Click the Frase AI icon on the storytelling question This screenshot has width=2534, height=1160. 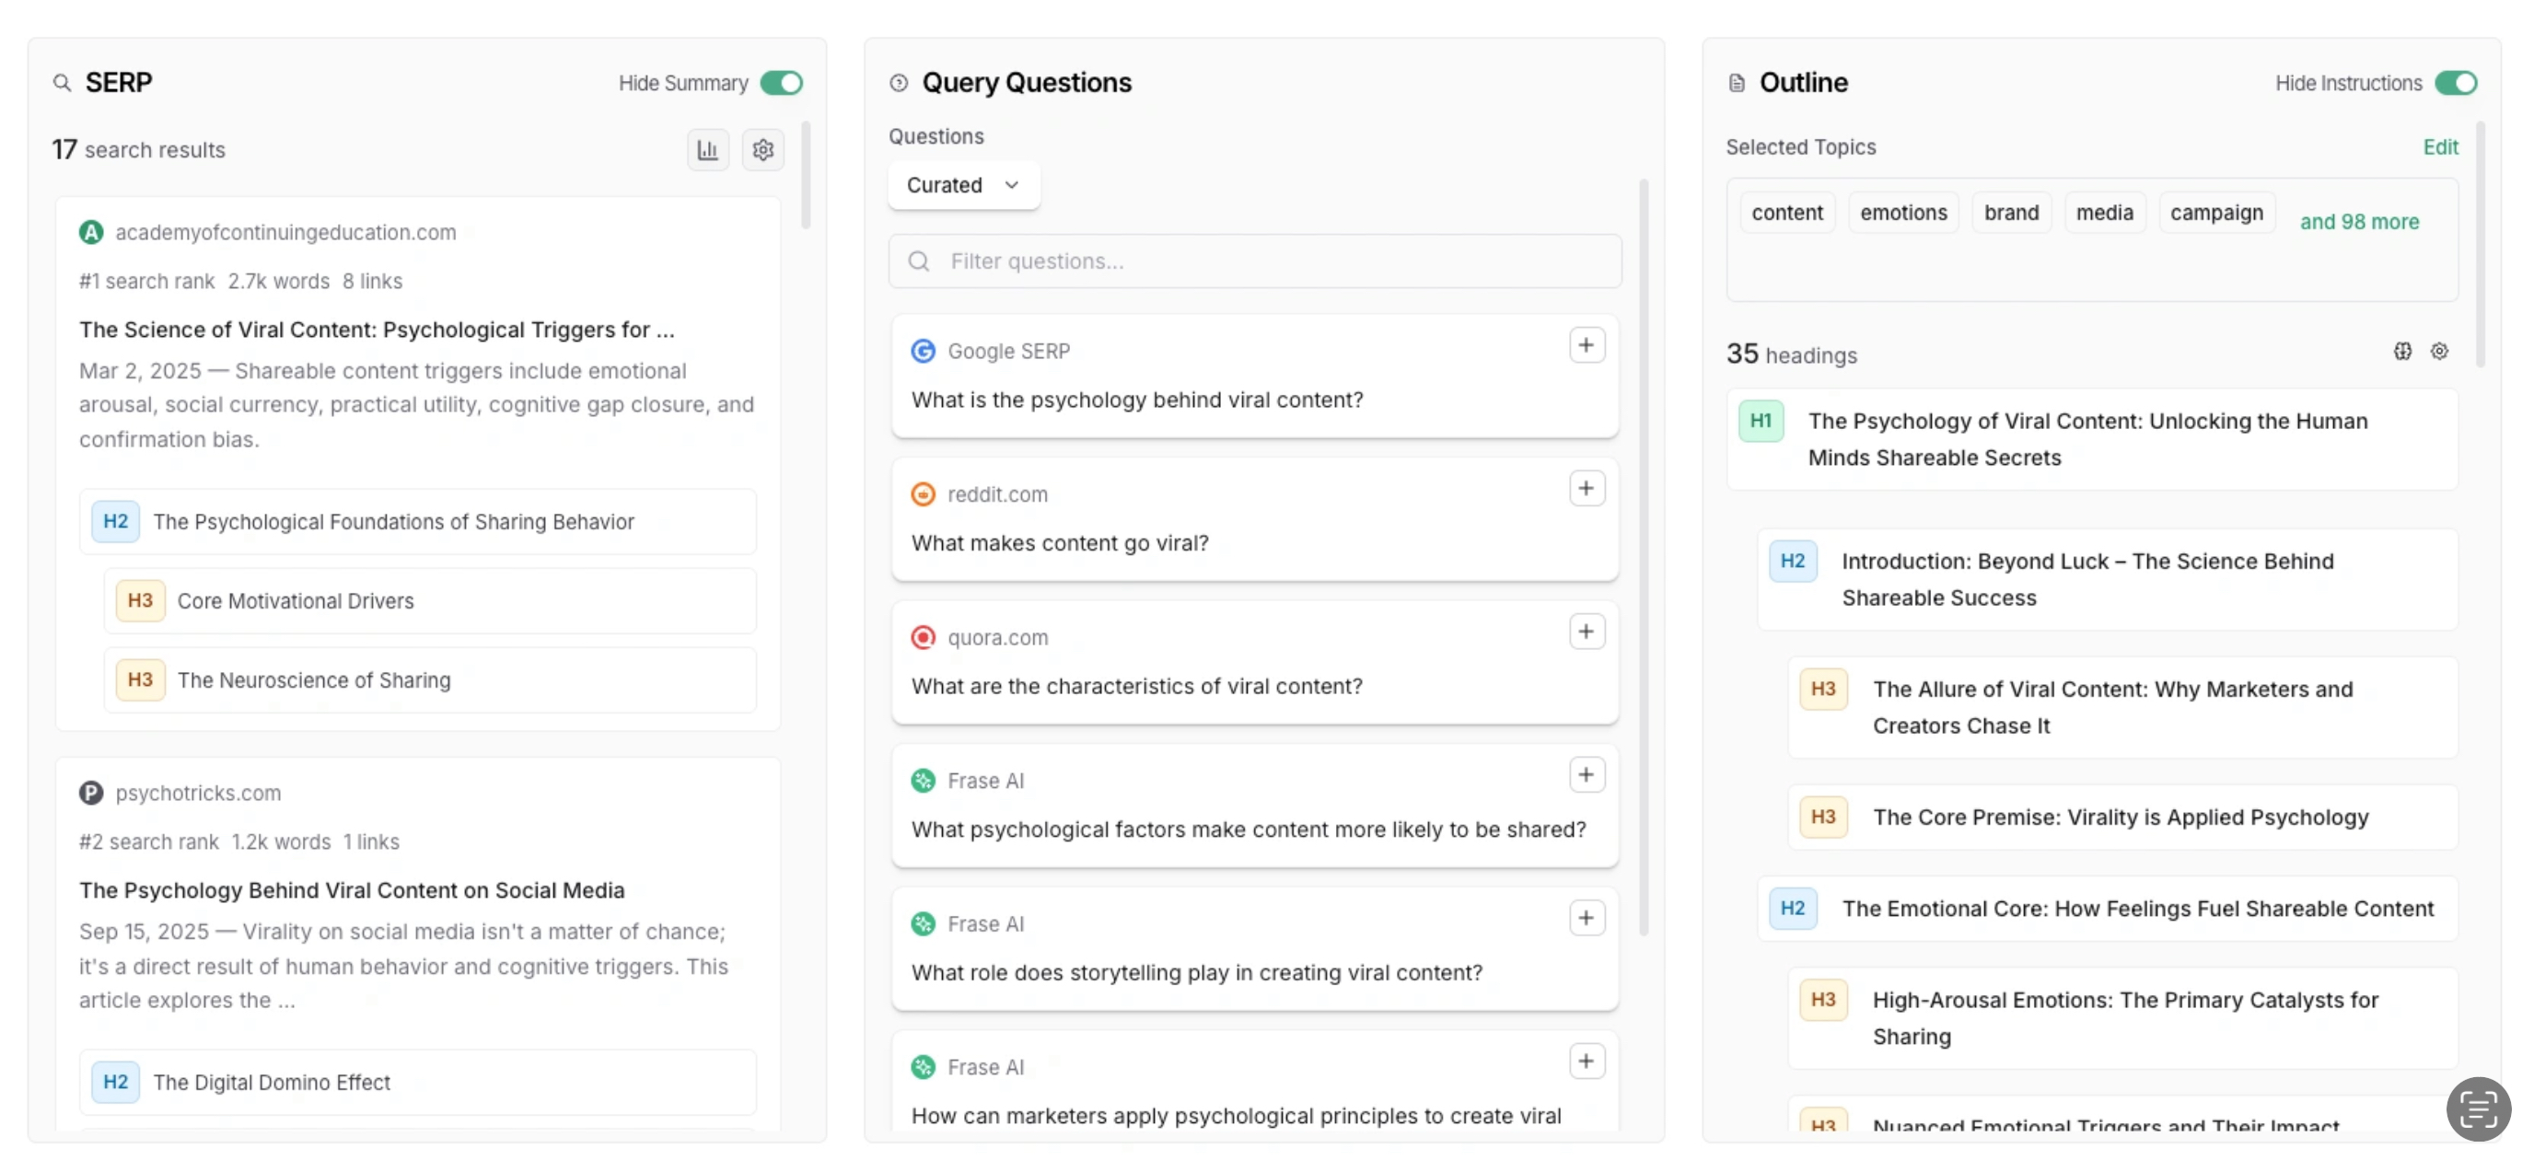coord(923,924)
